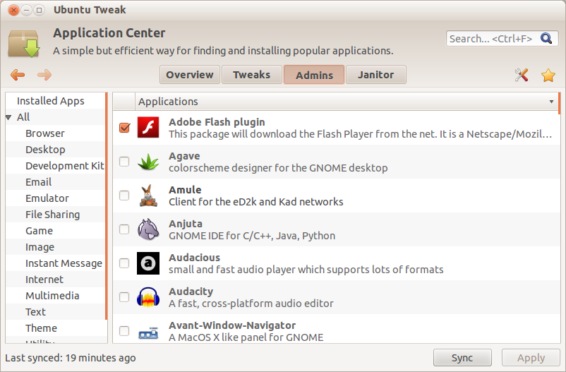Image resolution: width=566 pixels, height=372 pixels.
Task: Select the Email category
Action: (38, 182)
